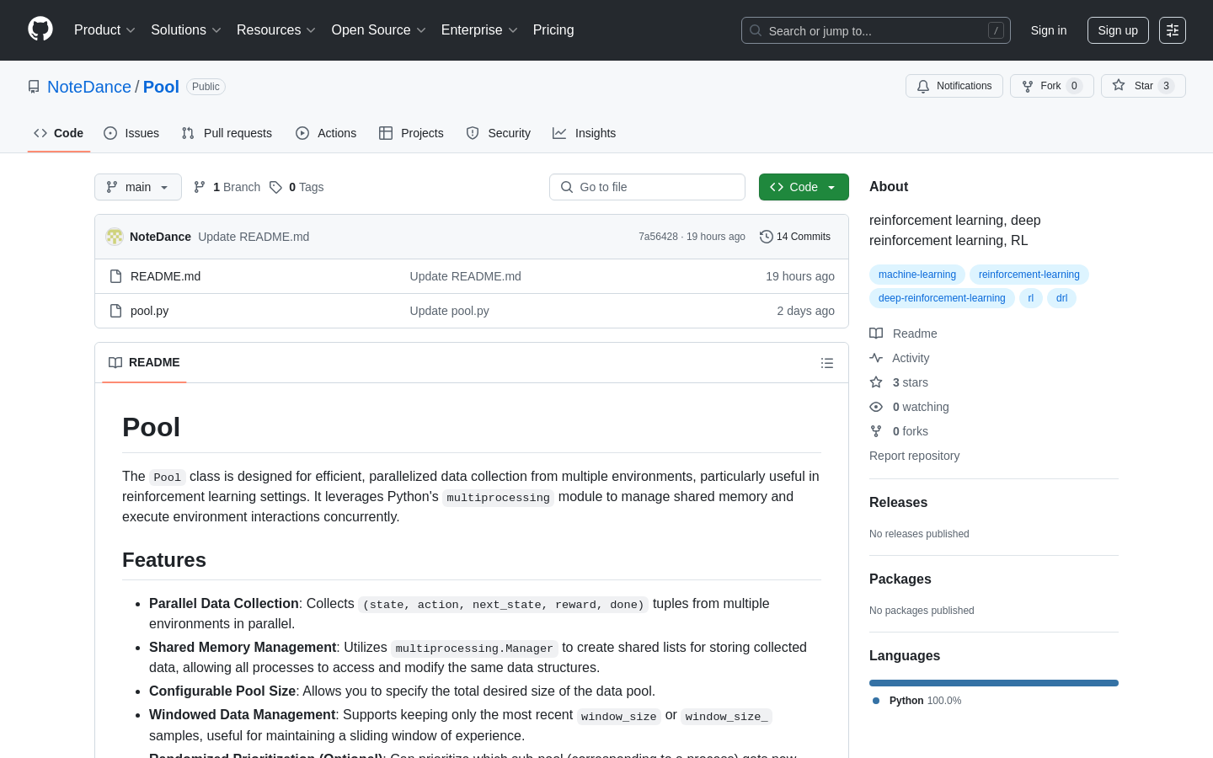1213x758 pixels.
Task: Open the green Code dropdown button
Action: [x=804, y=187]
